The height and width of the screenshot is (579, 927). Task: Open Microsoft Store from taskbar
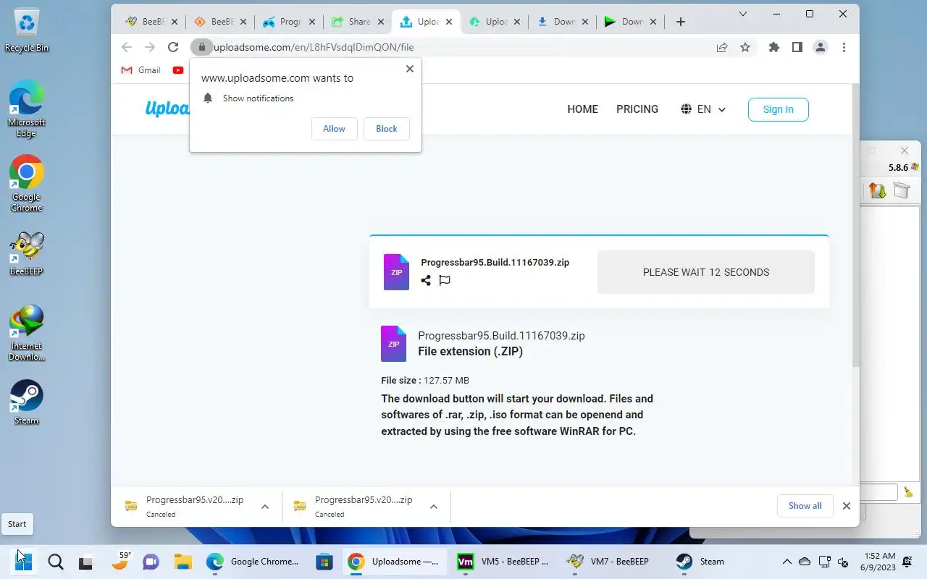click(x=324, y=561)
